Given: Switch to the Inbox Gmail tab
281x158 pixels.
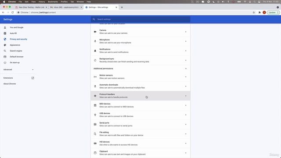Looking at the screenshot, I should (x=66, y=7).
